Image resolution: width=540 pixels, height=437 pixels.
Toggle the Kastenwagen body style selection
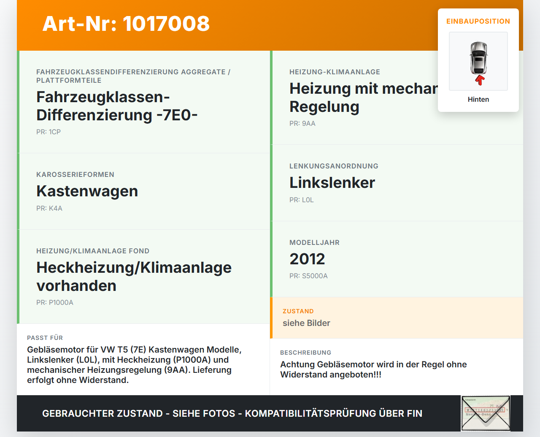tap(143, 191)
